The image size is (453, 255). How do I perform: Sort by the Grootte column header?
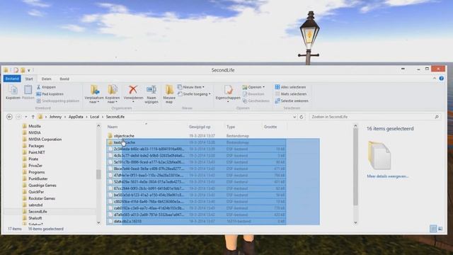tap(270, 127)
